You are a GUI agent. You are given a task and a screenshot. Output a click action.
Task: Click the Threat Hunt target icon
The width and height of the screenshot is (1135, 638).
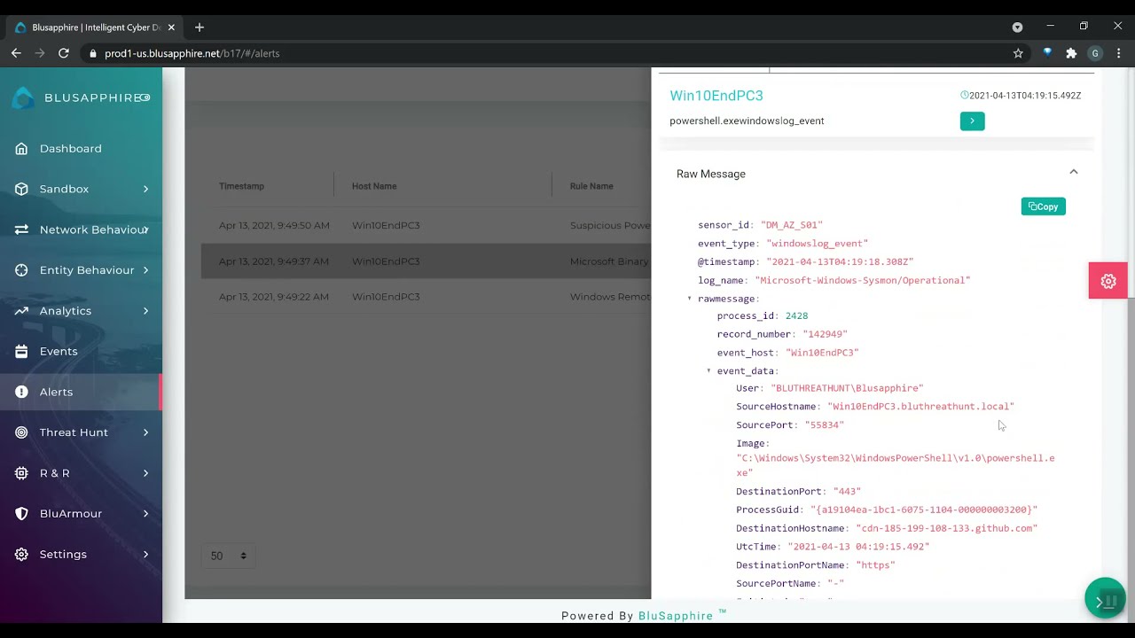pos(21,432)
